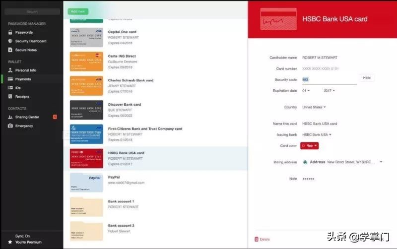Viewport: 397px width, 249px height.
Task: Click the Security Dashboard shield icon
Action: coord(10,41)
